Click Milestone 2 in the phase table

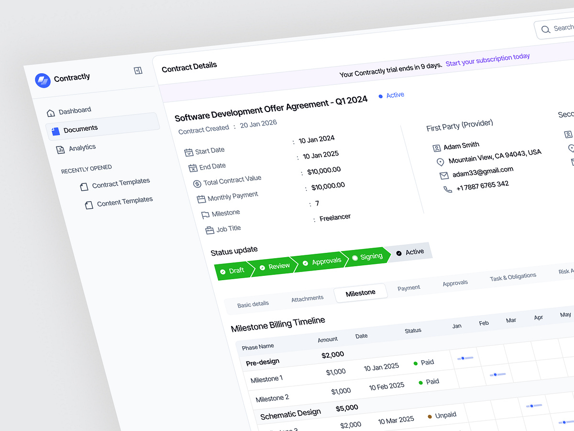tap(272, 398)
